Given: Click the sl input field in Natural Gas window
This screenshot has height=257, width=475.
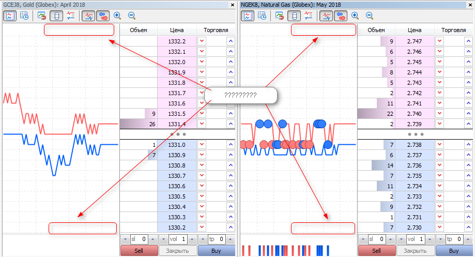Looking at the screenshot, I should pos(377,239).
